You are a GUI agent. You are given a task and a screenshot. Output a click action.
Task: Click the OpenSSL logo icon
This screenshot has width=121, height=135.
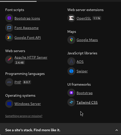pyautogui.click(x=71, y=18)
